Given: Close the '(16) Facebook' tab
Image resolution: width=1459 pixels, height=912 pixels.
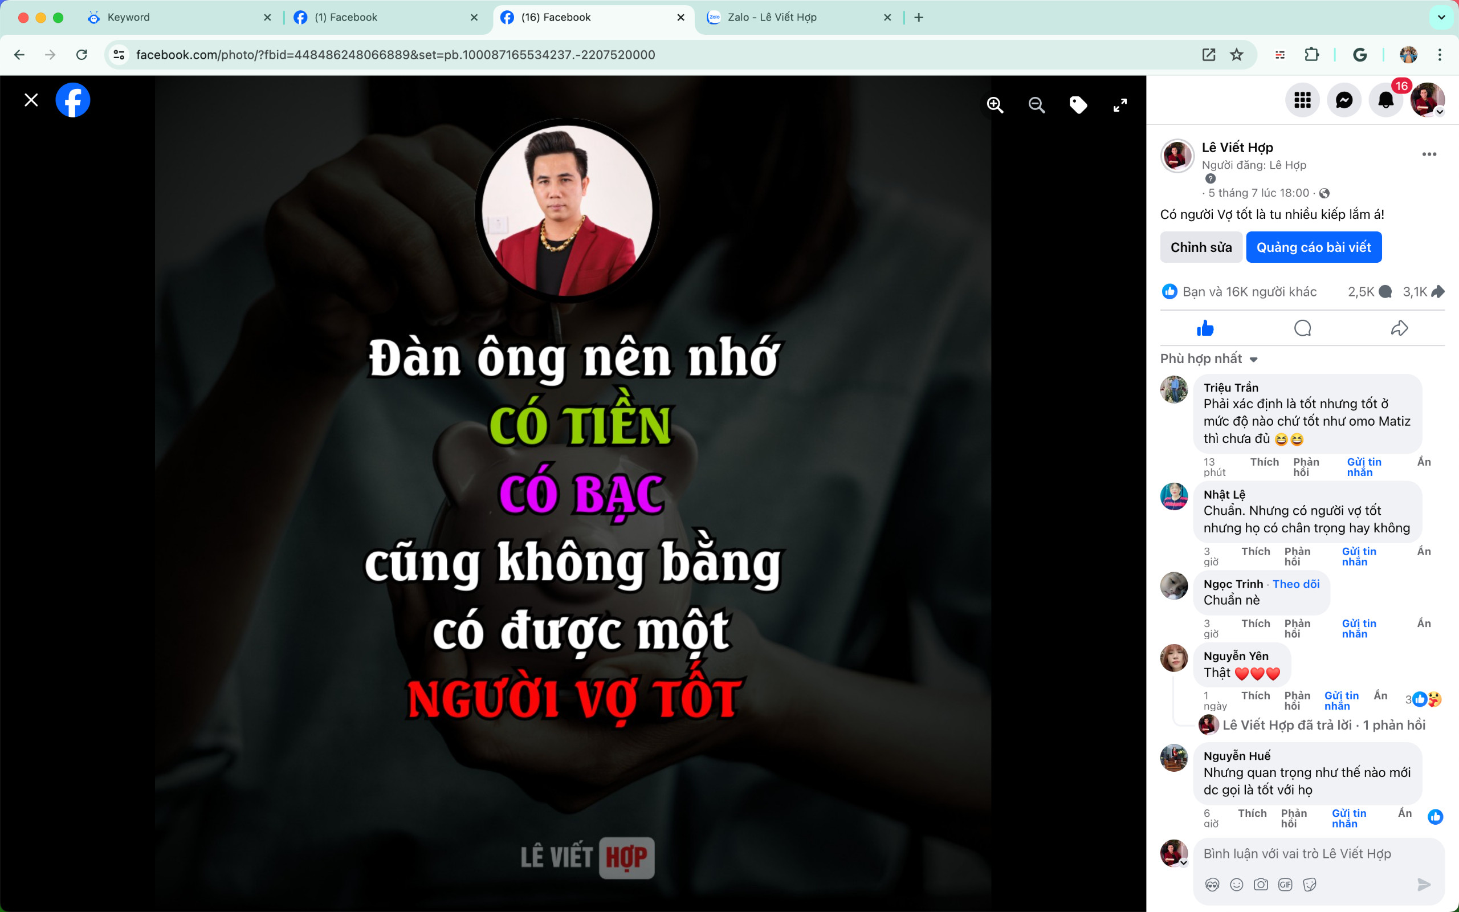Looking at the screenshot, I should 680,18.
